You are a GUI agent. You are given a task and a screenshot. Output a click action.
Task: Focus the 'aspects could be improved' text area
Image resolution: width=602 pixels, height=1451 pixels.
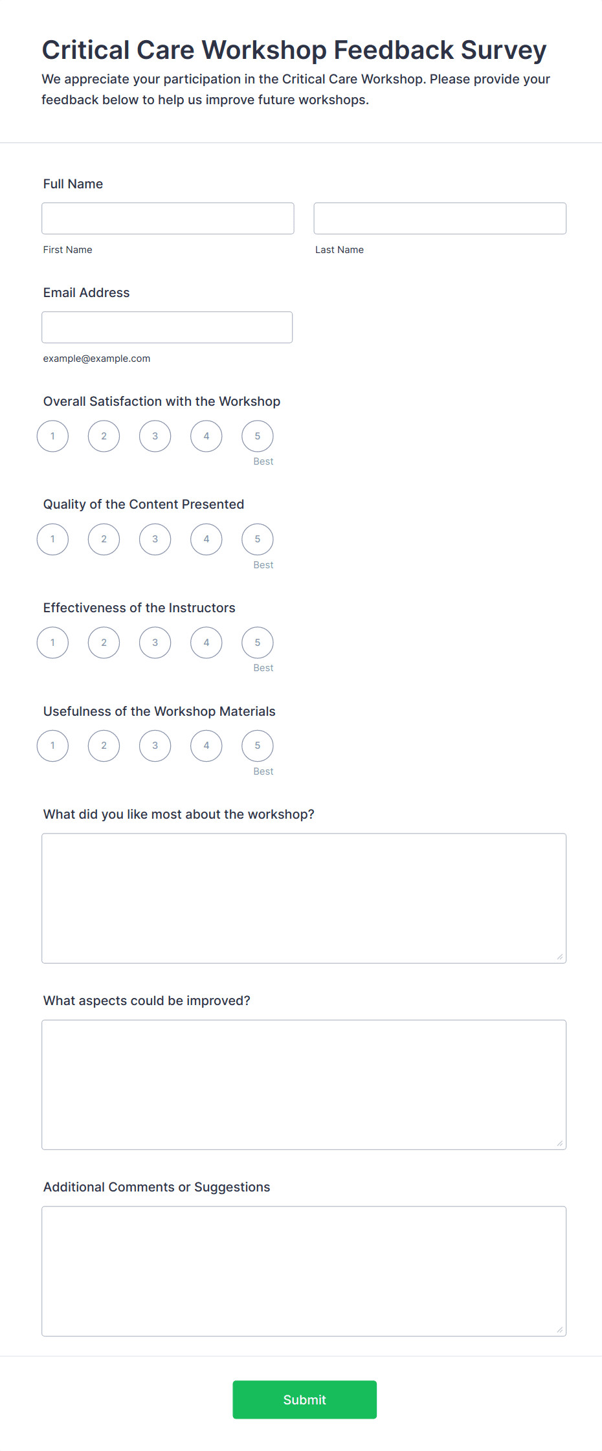tap(304, 1085)
